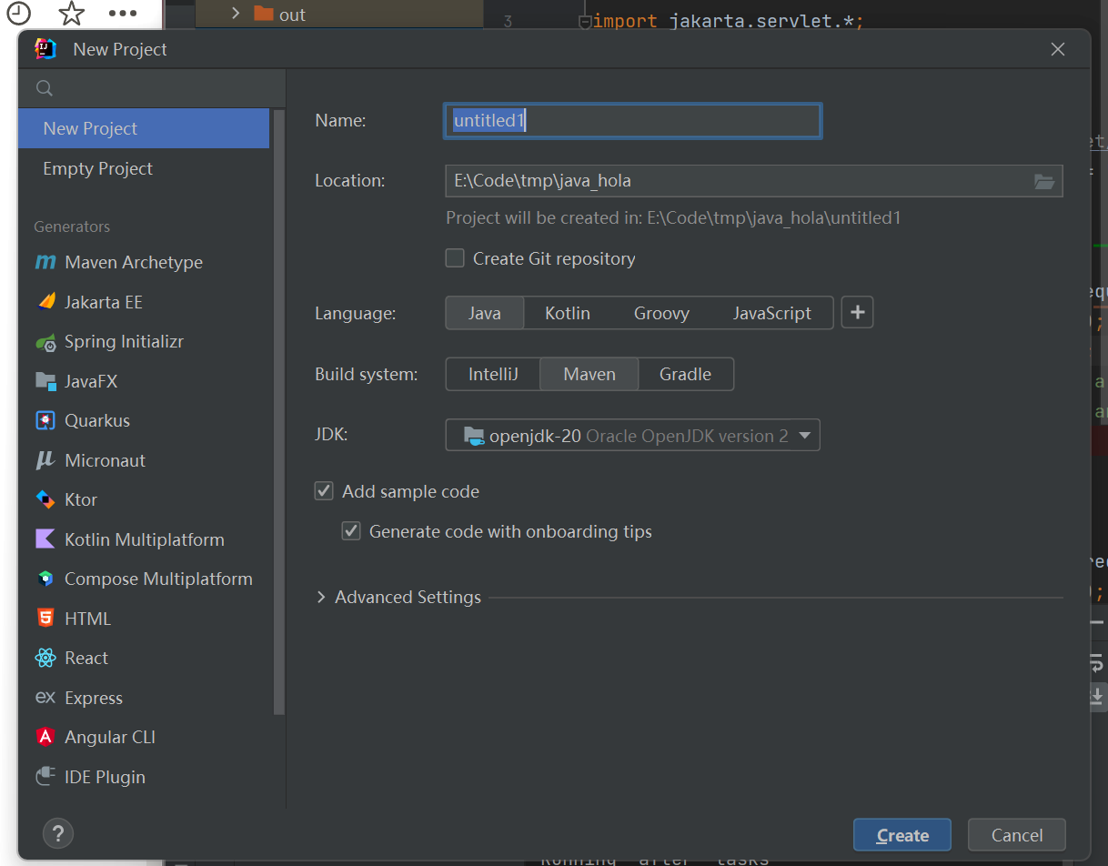Click the IntelliJ logo in dialog title
1108x866 pixels.
pos(45,49)
